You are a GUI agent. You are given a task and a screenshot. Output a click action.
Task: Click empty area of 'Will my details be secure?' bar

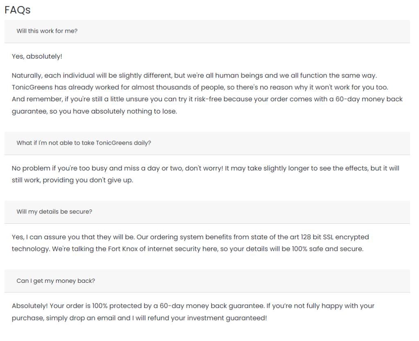[x=241, y=212]
